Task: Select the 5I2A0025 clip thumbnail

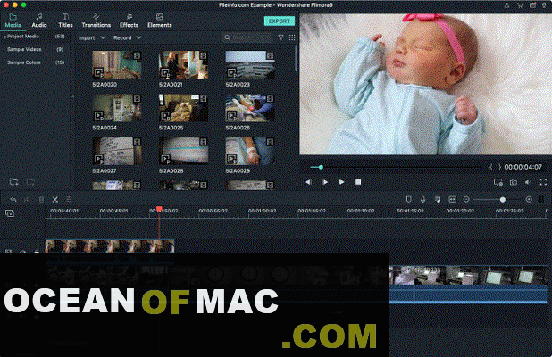Action: point(183,108)
